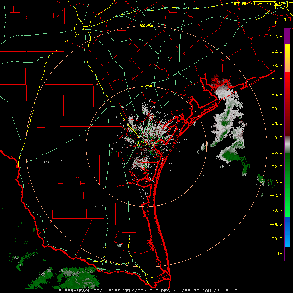Click the -0.9 legend value

pyautogui.click(x=277, y=138)
